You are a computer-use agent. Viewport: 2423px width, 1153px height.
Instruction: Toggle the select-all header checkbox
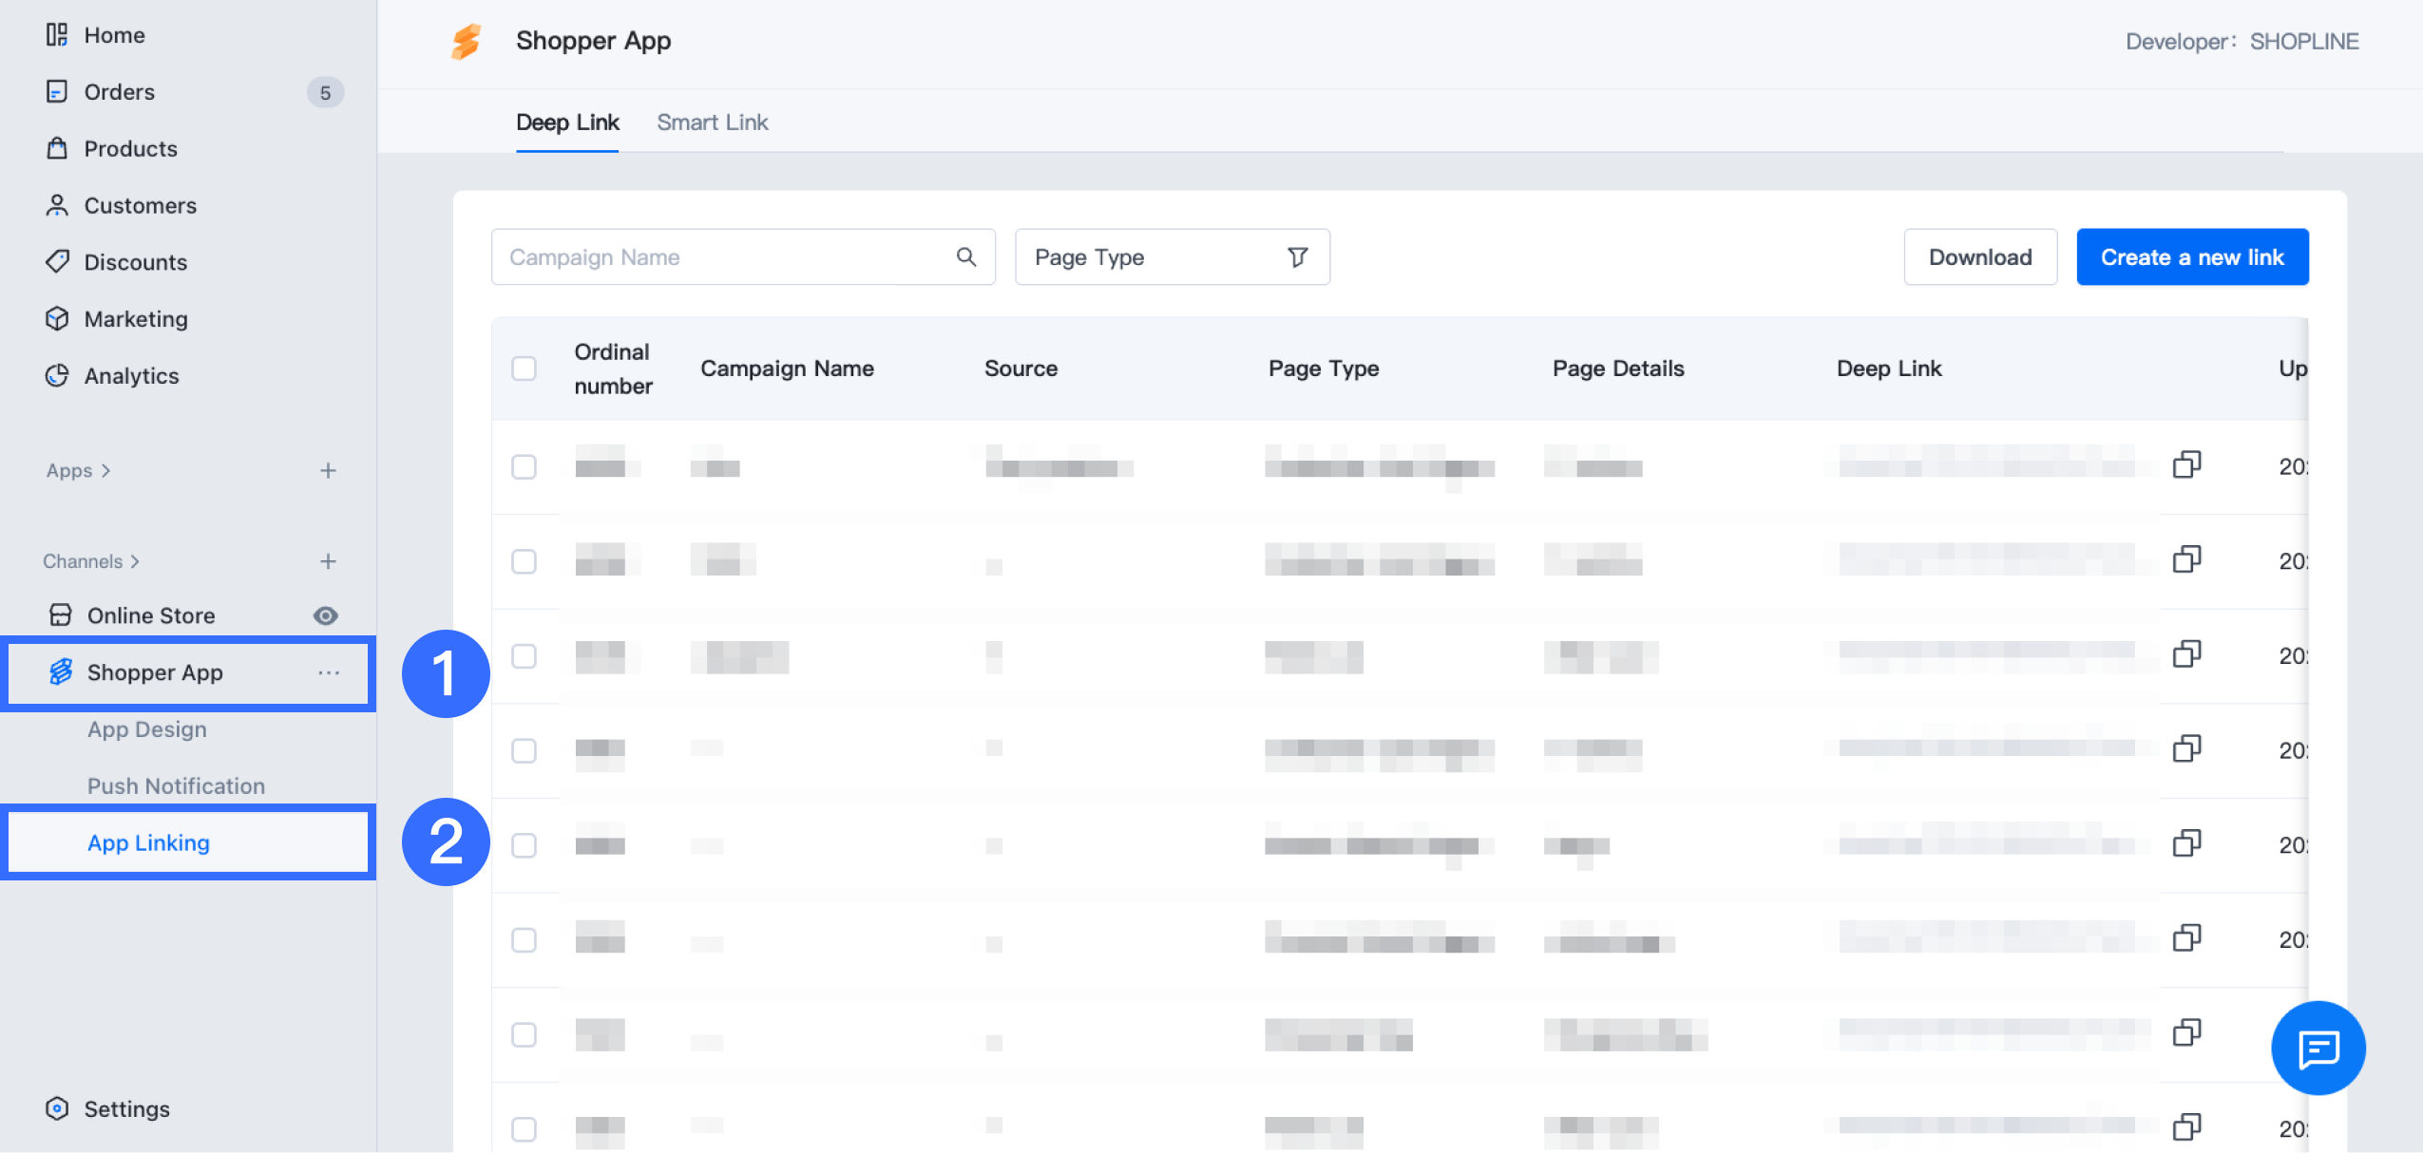click(524, 369)
